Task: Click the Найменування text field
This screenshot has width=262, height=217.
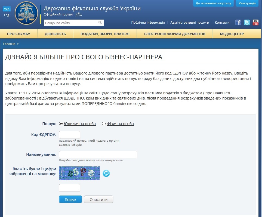Action: click(x=98, y=154)
